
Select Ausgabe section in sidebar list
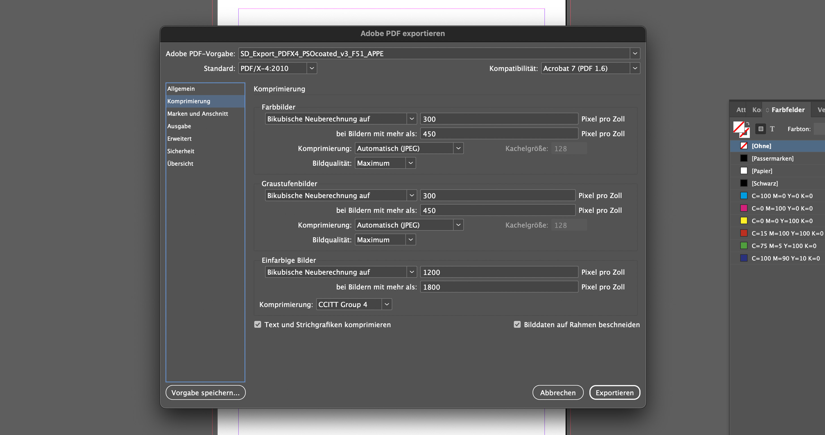pos(179,126)
